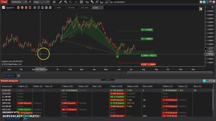This screenshot has height=121, width=216.
Task: Select the AUDUSD instrument row
Action: (6, 93)
